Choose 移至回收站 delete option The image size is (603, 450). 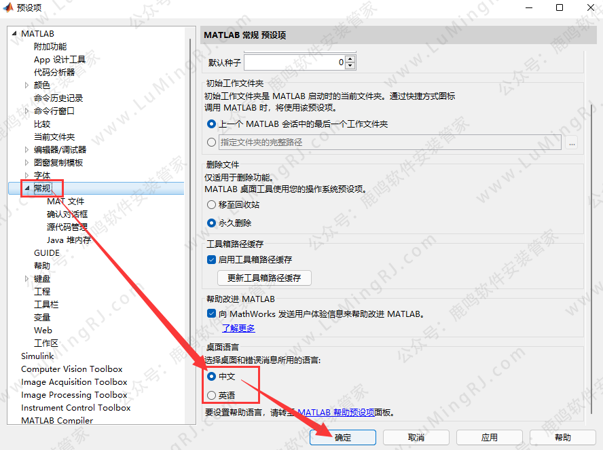[212, 204]
